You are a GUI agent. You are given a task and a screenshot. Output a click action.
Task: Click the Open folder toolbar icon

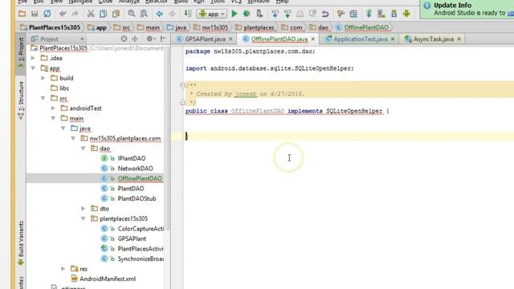(x=22, y=14)
